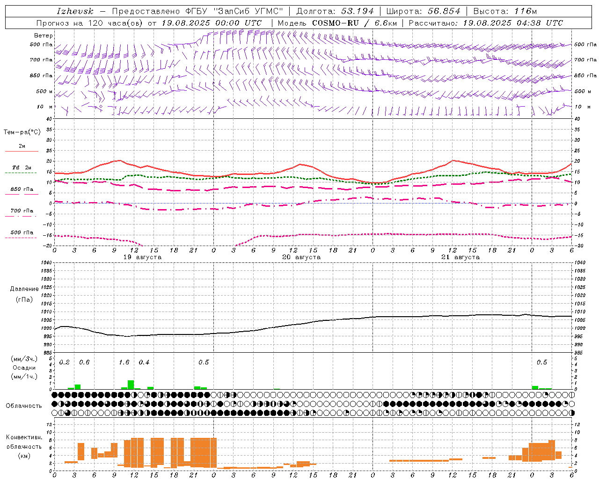Click the "Облачность" cloud cover label
Viewport: 599px width, 479px height.
pos(24,406)
